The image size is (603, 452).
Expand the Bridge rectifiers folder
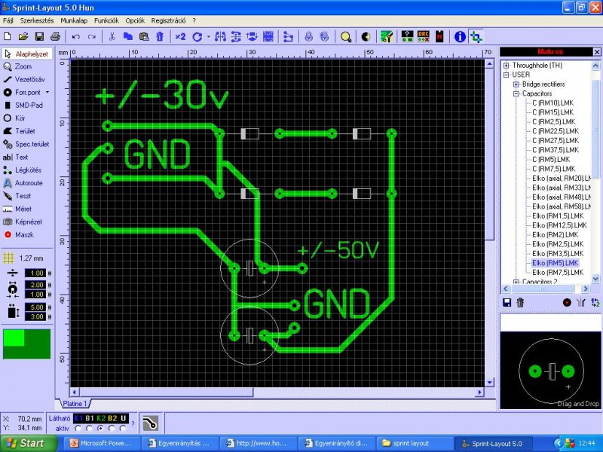[516, 84]
